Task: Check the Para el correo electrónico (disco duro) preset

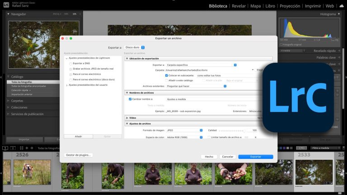Action: pos(70,79)
